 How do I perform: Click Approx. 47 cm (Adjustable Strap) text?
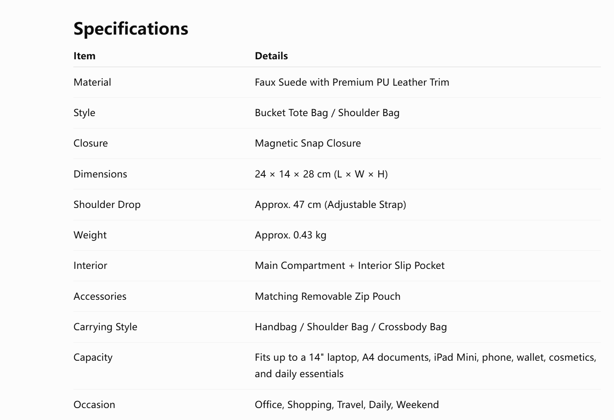(330, 205)
